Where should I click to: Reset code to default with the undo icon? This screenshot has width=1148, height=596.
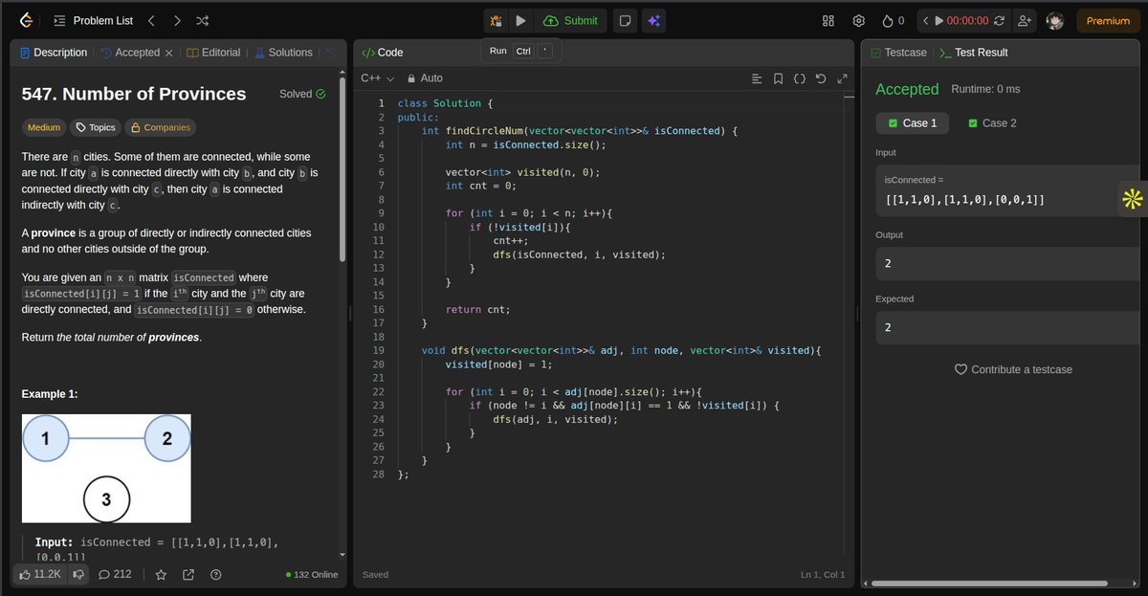point(821,78)
